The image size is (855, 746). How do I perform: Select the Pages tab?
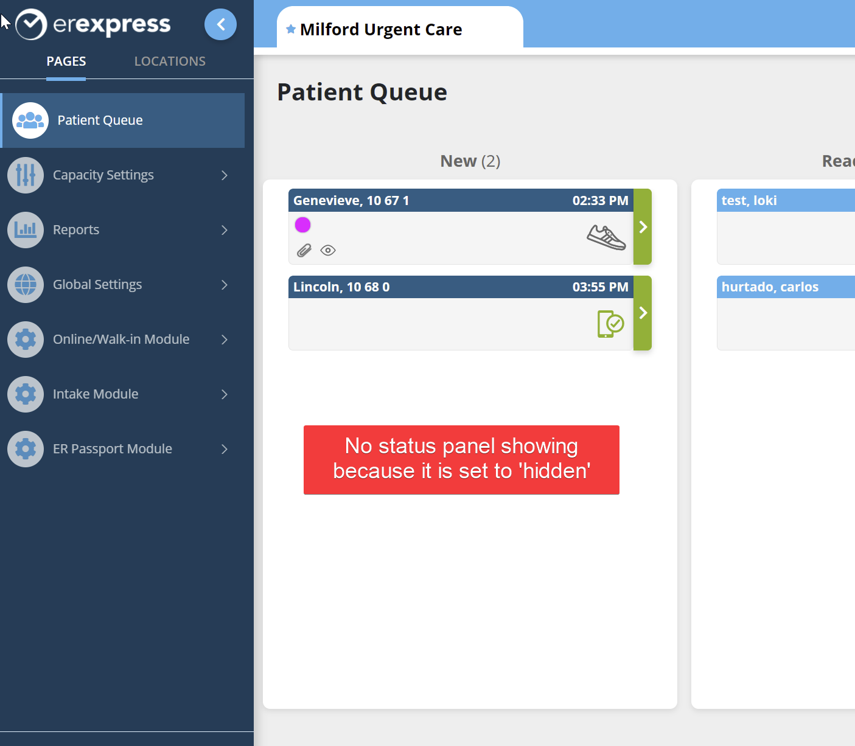pyautogui.click(x=66, y=61)
